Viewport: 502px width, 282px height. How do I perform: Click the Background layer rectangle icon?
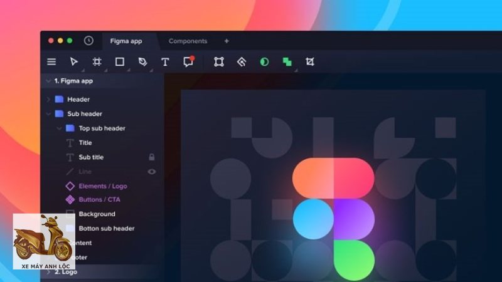(x=70, y=214)
